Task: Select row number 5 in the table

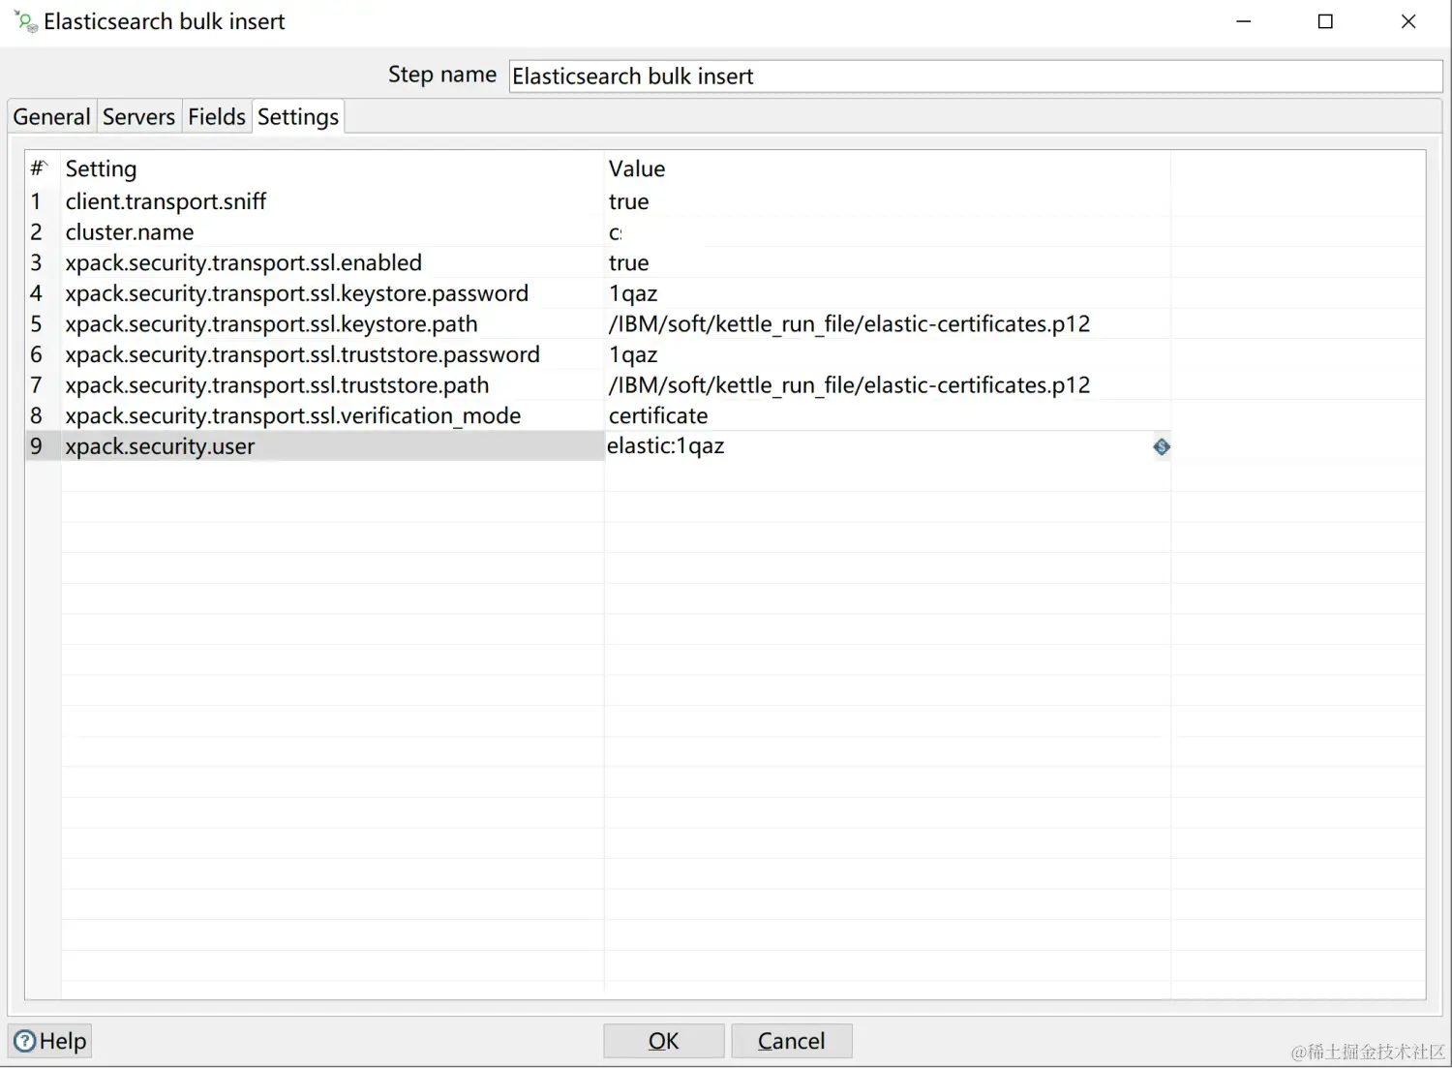Action: [37, 324]
